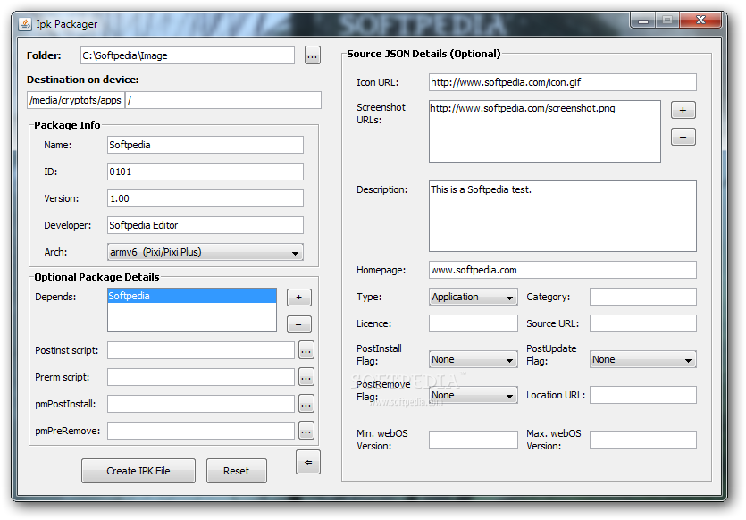Screen dimensions: 746x520
Task: Click the Description text area
Action: [562, 216]
